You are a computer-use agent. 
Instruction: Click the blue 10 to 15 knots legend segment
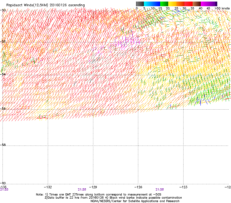[x=156, y=4]
